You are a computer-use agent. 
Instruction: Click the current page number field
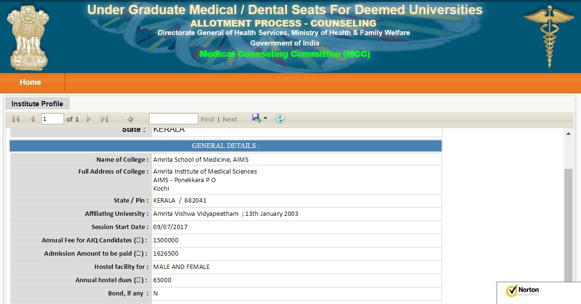(x=52, y=119)
